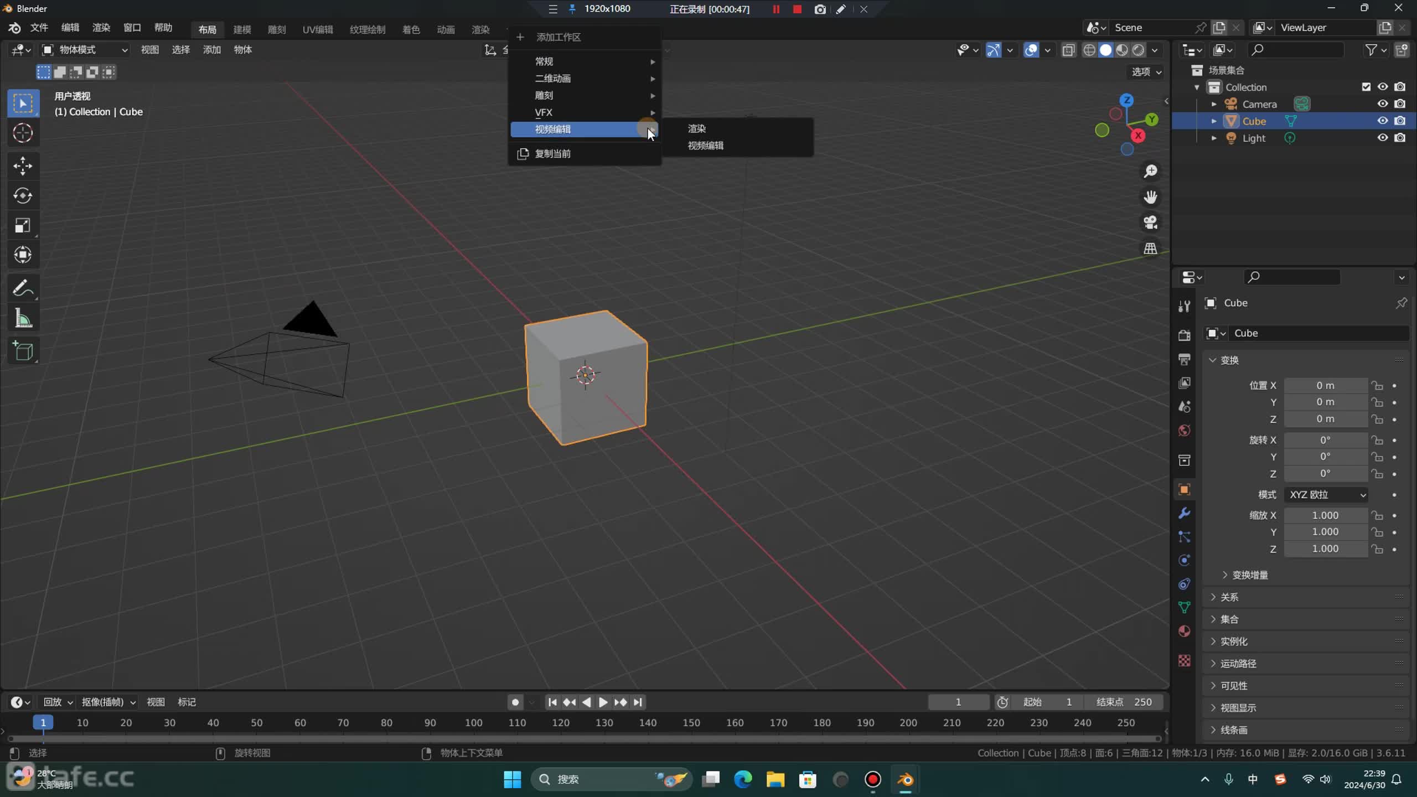The width and height of the screenshot is (1417, 797).
Task: Hide the Cube in viewport
Action: 1382,121
